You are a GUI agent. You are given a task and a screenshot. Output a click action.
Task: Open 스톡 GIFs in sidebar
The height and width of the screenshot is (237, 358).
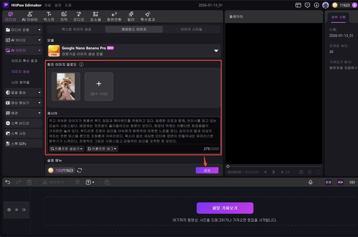click(23, 143)
